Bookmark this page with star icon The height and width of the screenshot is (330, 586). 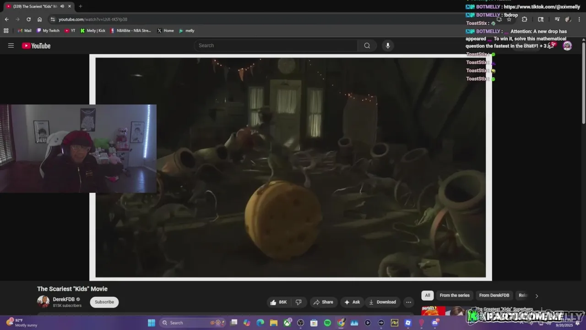[509, 19]
